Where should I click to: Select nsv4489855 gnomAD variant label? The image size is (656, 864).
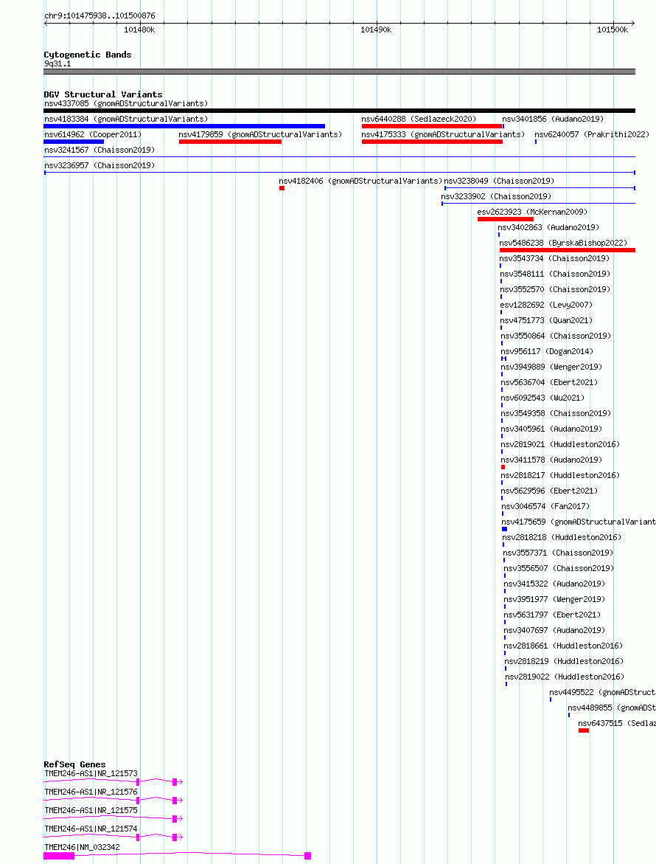(612, 708)
